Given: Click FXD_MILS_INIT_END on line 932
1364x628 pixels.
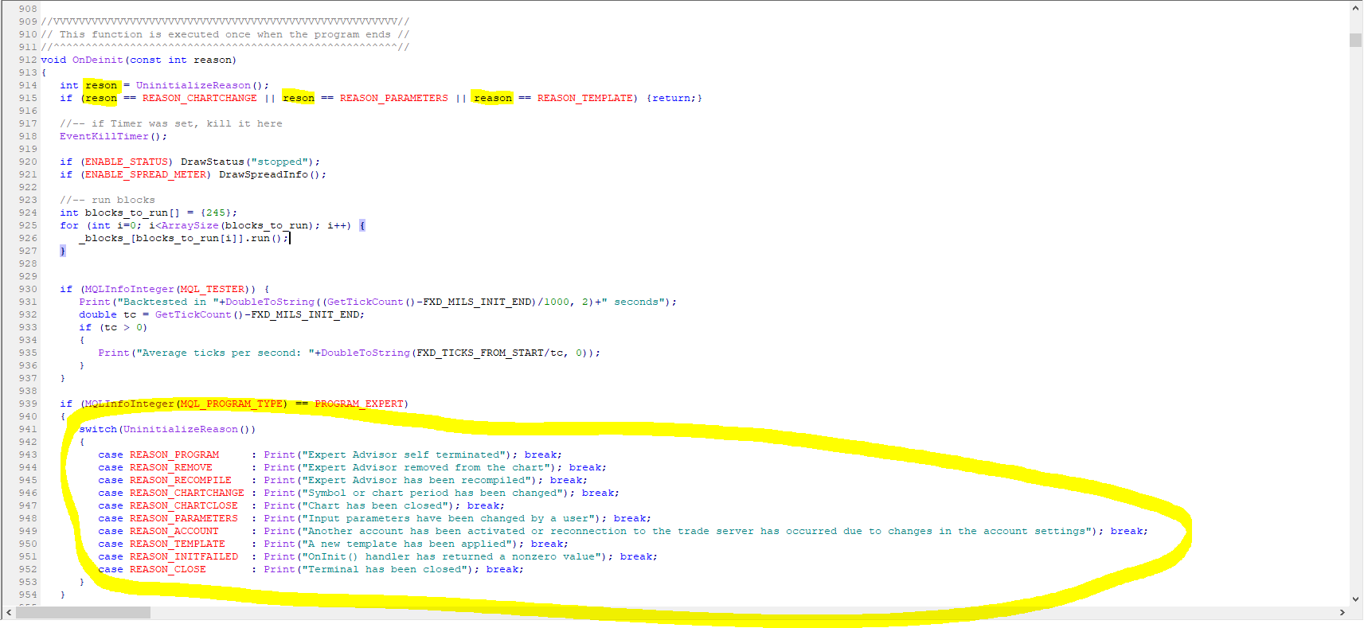Looking at the screenshot, I should click(x=305, y=314).
